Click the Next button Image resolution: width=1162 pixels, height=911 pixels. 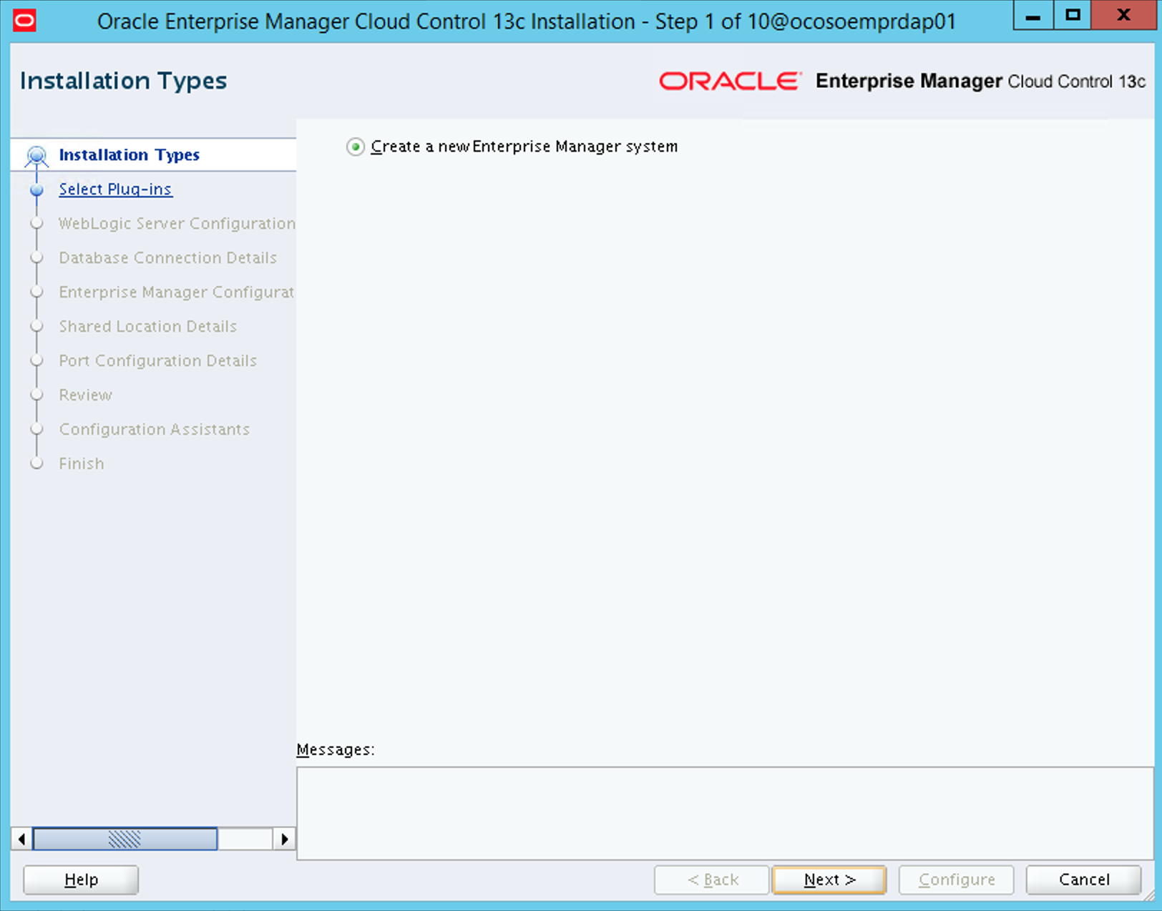tap(829, 880)
